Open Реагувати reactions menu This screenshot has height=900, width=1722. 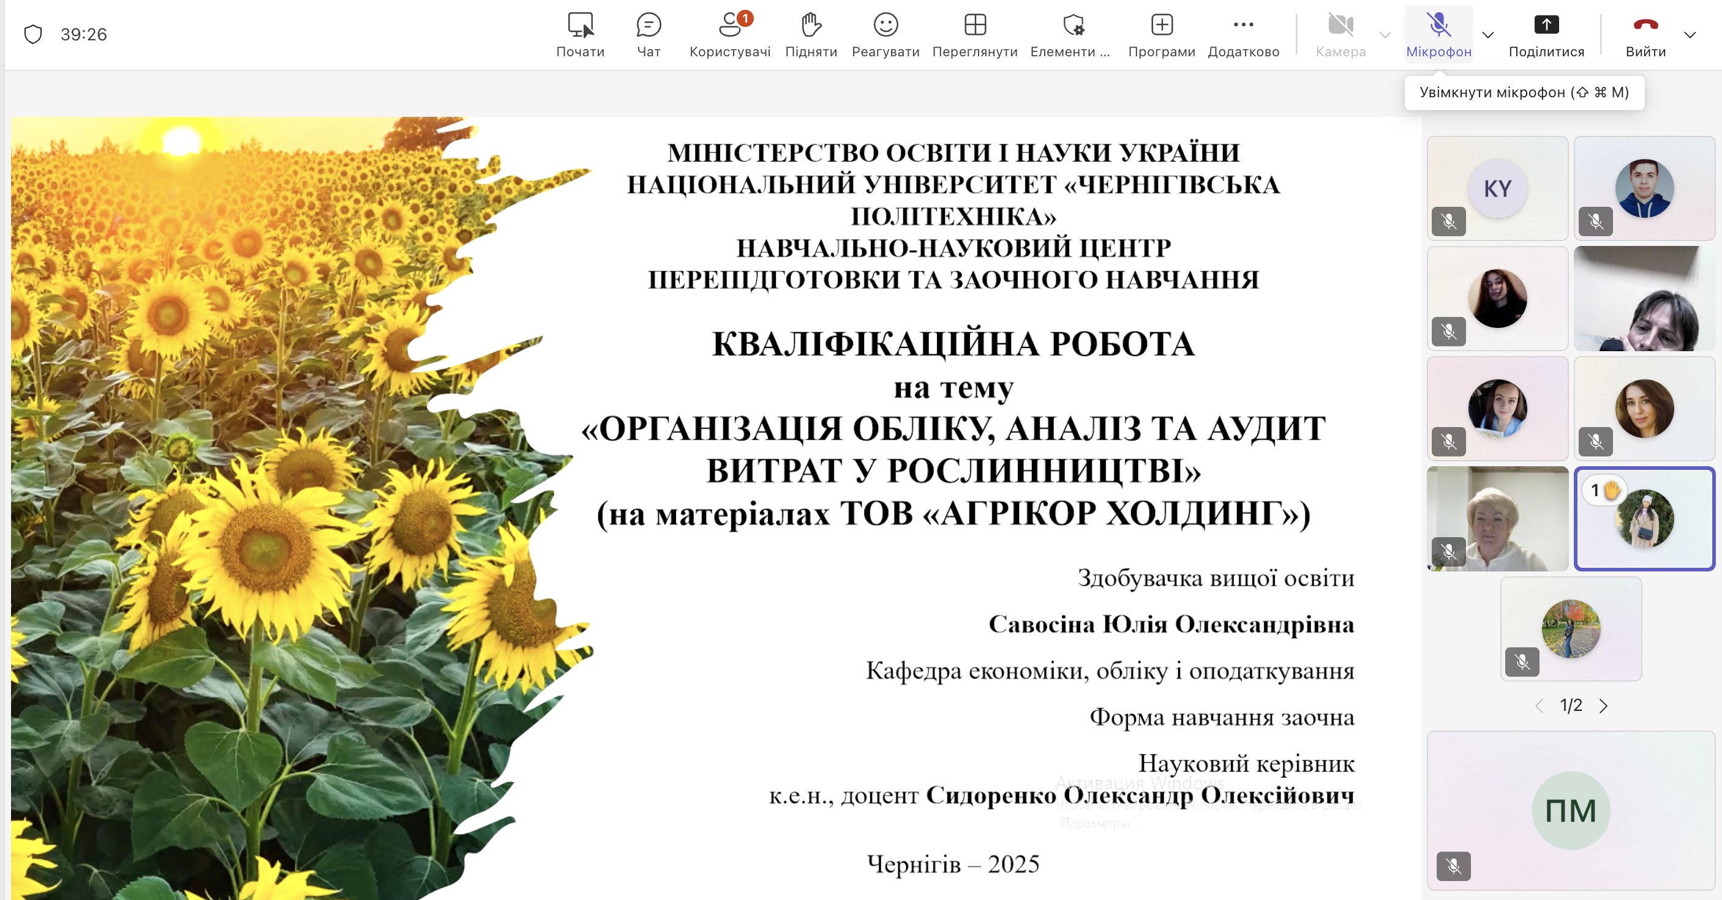(885, 35)
